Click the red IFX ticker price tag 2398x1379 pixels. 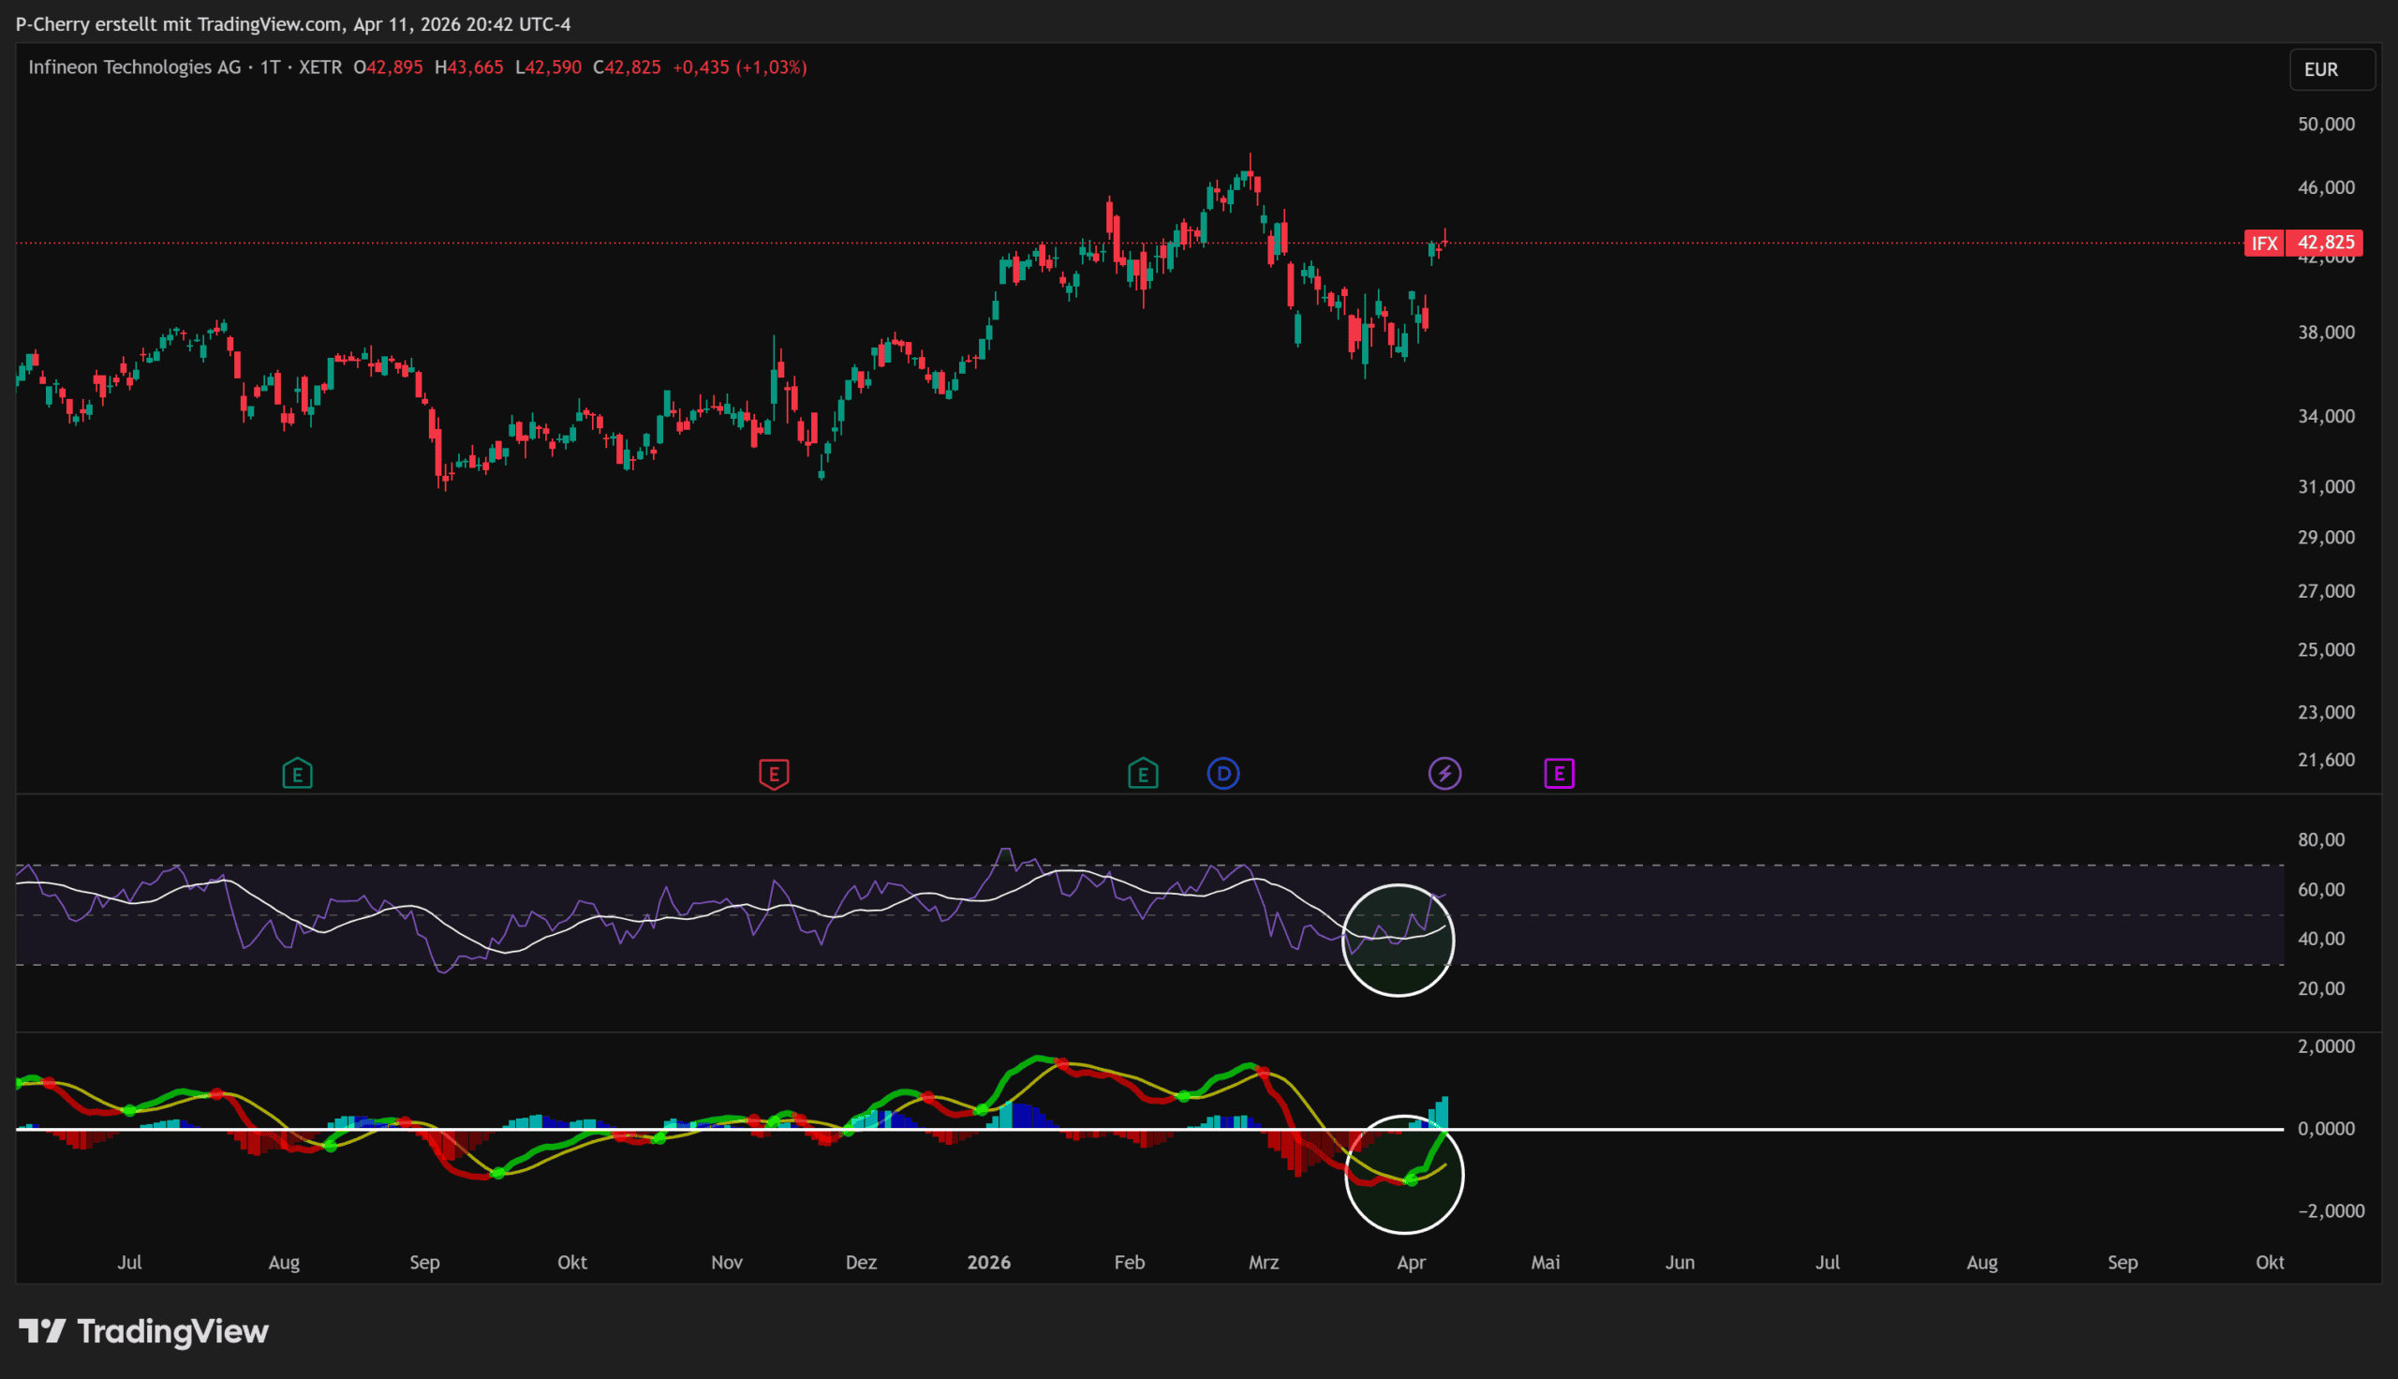[x=2263, y=244]
